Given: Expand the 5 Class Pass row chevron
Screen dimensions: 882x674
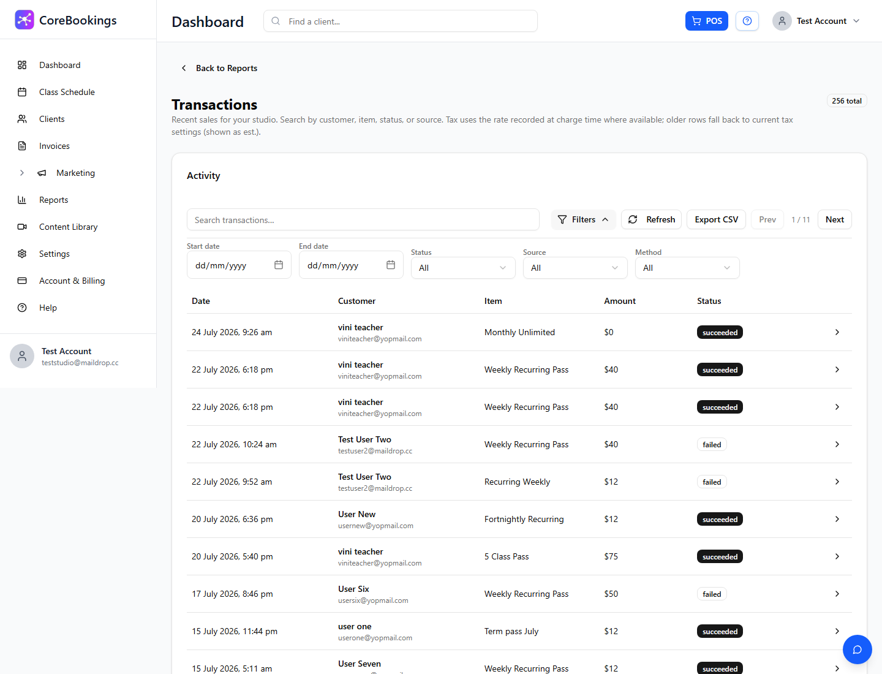Looking at the screenshot, I should coord(837,556).
